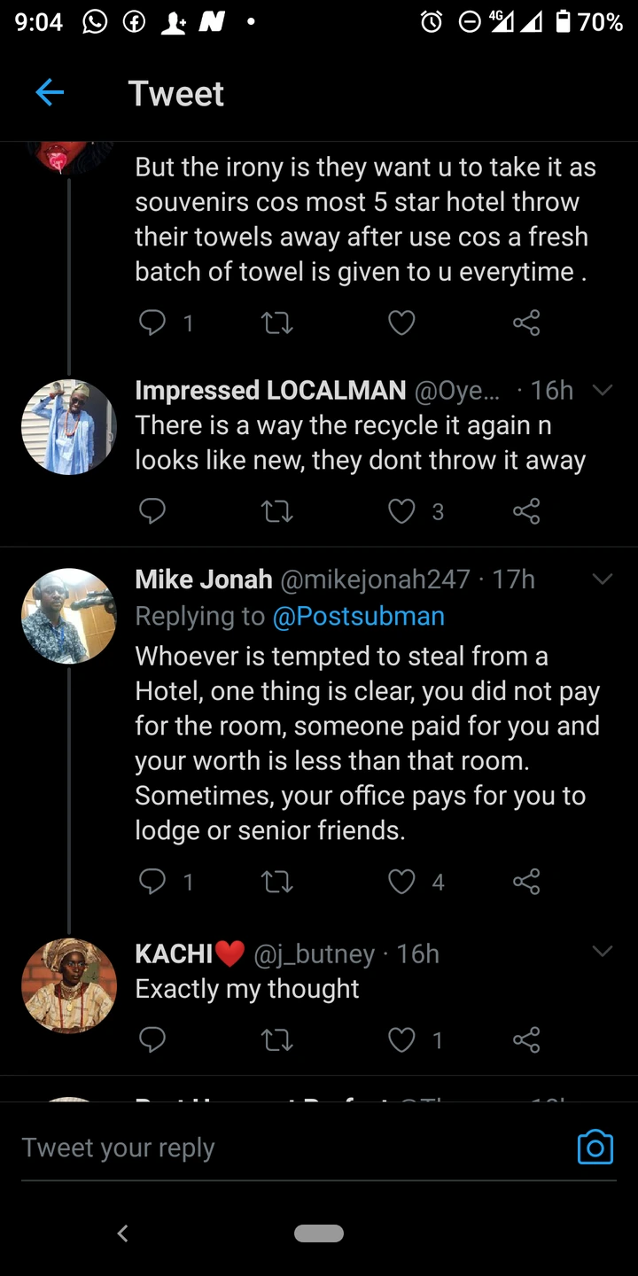This screenshot has height=1276, width=638.
Task: Open options chevron on KACHI's tweet
Action: [x=603, y=953]
